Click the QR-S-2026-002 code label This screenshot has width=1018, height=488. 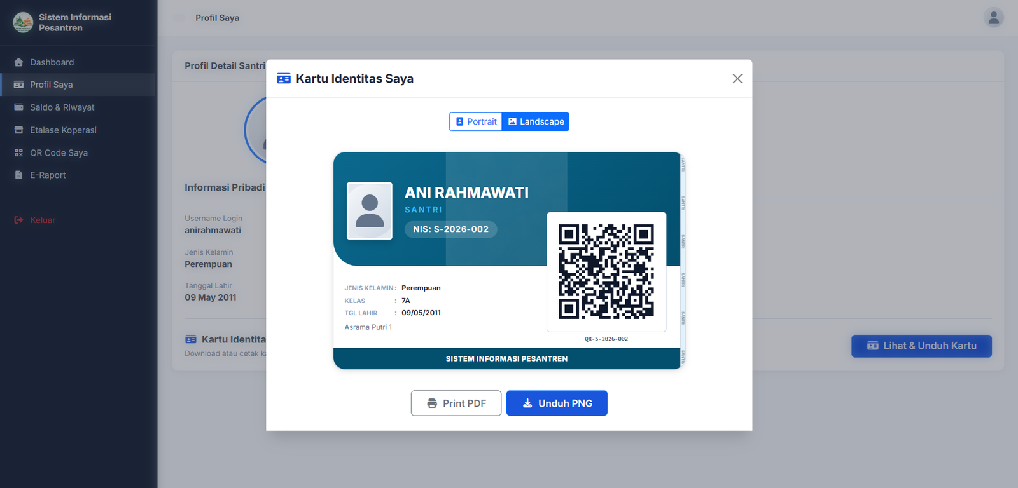tap(606, 339)
